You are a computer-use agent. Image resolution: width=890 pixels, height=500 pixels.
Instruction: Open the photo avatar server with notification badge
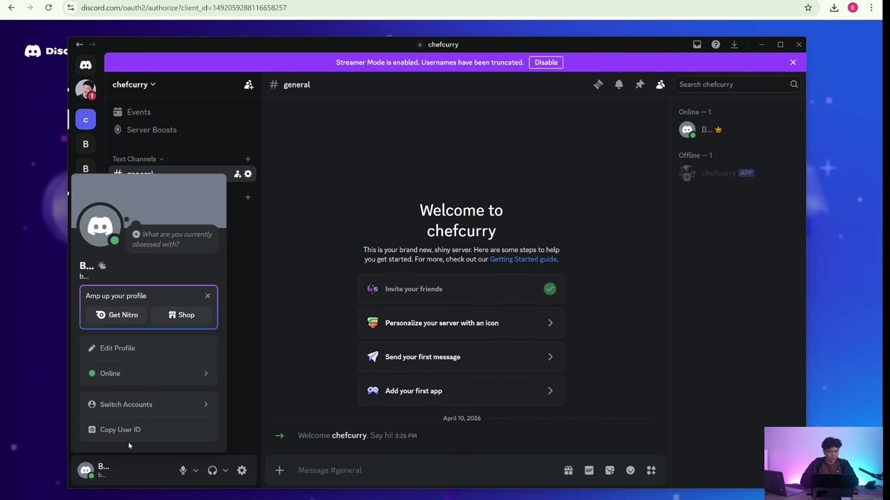coord(86,90)
